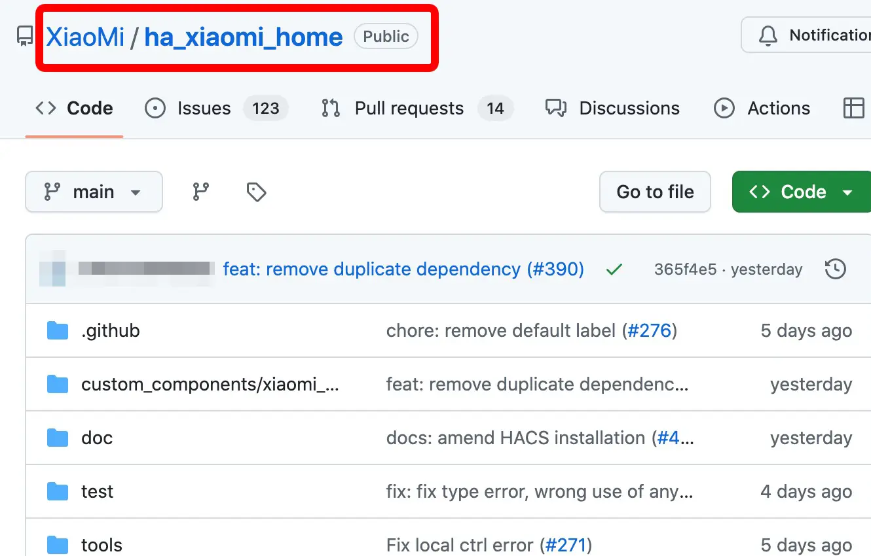Click the Projects table icon
Image resolution: width=871 pixels, height=556 pixels.
[x=853, y=108]
